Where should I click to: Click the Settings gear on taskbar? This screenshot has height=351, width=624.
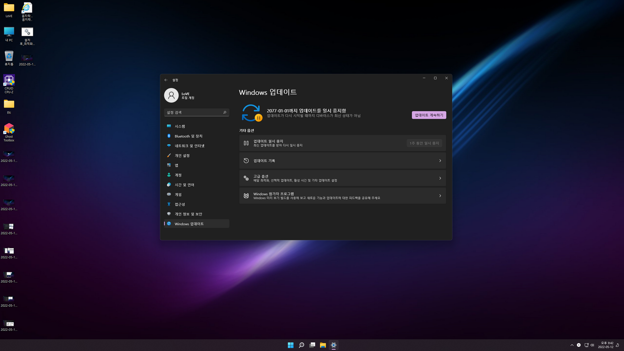334,345
